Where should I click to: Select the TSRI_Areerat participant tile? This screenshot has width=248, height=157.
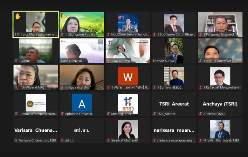click(174, 104)
